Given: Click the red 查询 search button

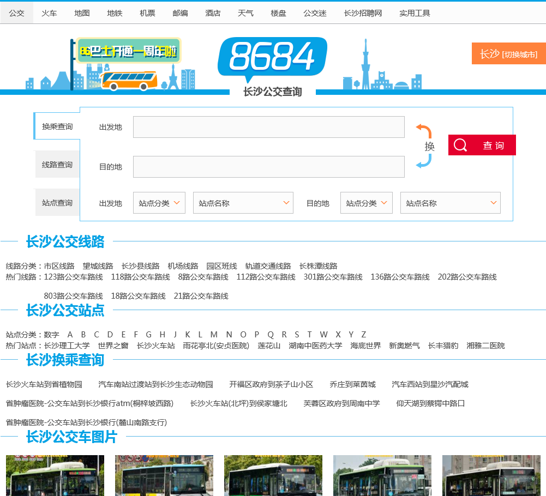Looking at the screenshot, I should pyautogui.click(x=482, y=145).
